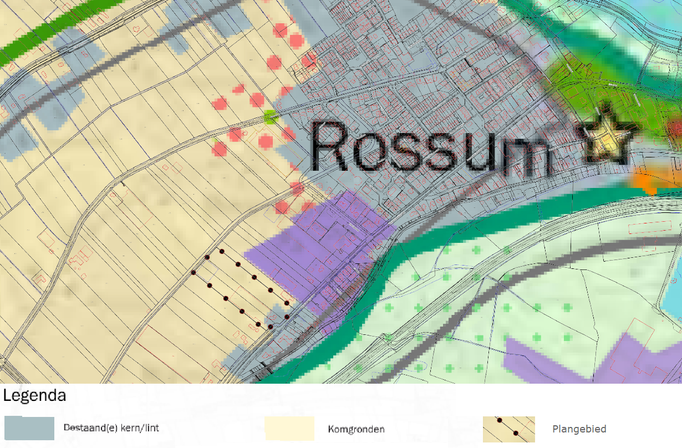Viewport: 682px width, 448px height.
Task: Click the Legenda heading
Action: coord(34,396)
